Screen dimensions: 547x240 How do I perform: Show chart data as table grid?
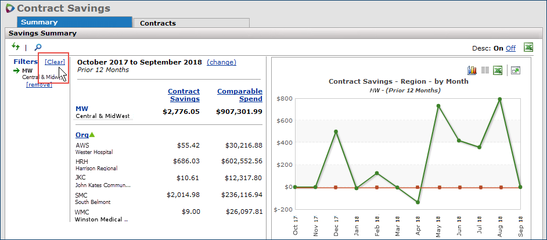(485, 70)
